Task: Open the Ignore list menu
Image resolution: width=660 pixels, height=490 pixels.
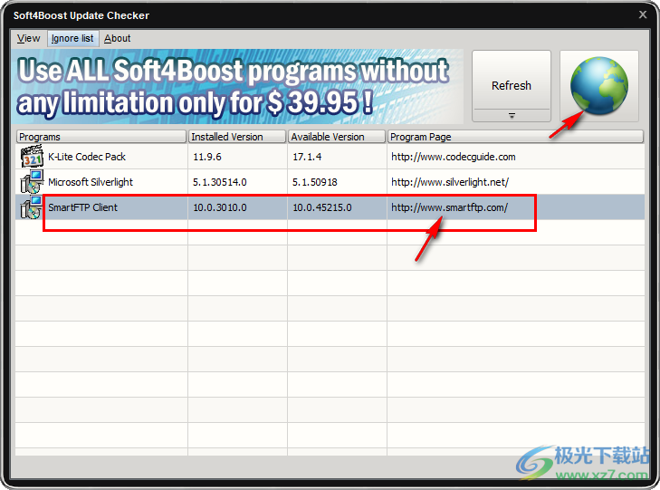Action: (x=72, y=38)
